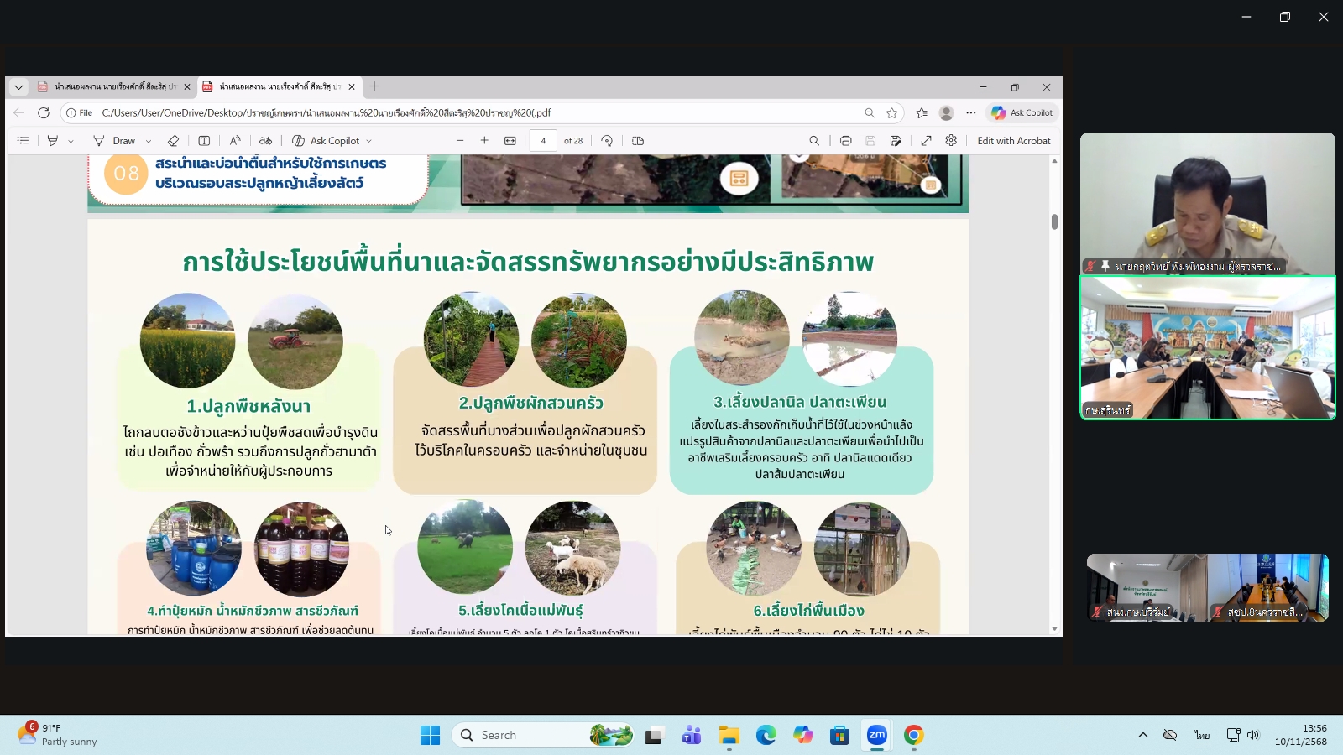Select the highlighter tool
Screen dimensions: 1343x755
coord(52,140)
